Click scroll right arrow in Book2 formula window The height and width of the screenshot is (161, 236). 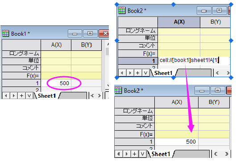point(228,73)
